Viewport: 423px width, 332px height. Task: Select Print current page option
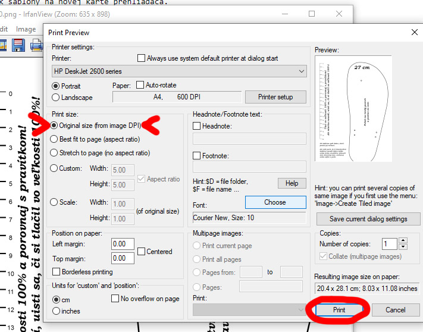[x=197, y=245]
